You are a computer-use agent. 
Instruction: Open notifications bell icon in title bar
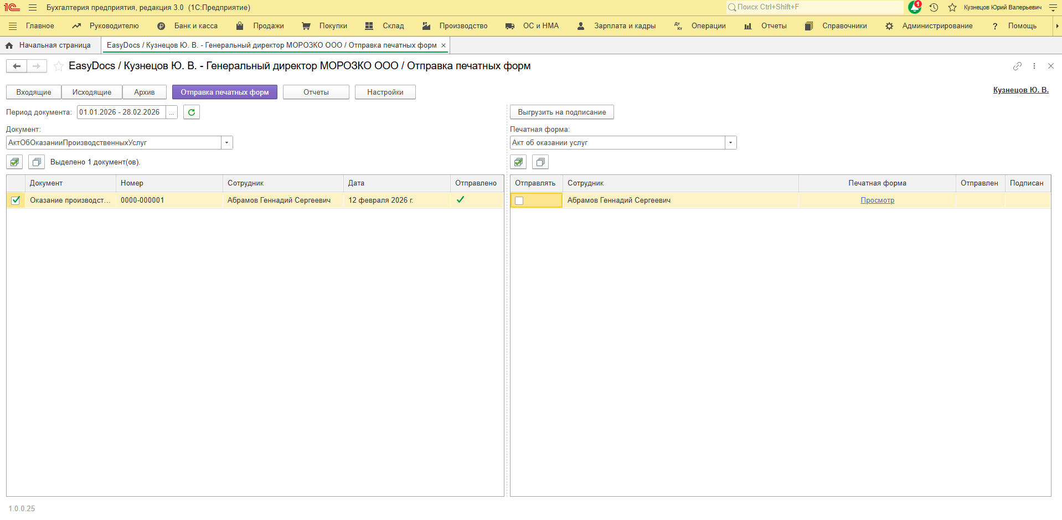[x=915, y=7]
